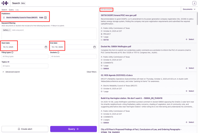Click the sparkle icon beside Topics
This screenshot has width=198, height=133.
point(8,62)
